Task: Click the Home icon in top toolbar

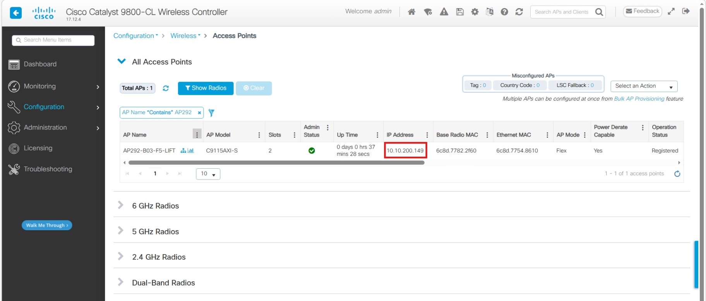Action: (x=411, y=12)
